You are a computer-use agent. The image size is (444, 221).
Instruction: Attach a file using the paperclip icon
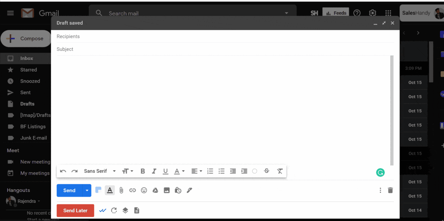pyautogui.click(x=121, y=190)
